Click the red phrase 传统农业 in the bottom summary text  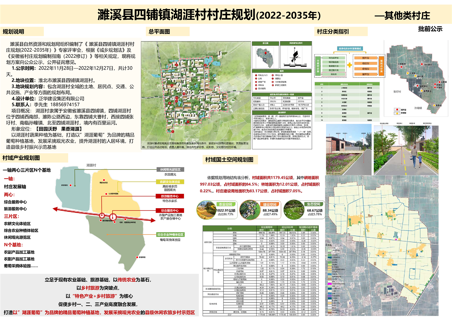[127, 280]
